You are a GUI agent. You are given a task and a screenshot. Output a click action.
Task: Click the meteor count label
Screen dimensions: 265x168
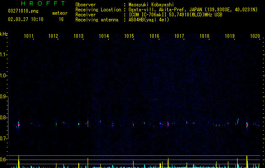coord(60,13)
